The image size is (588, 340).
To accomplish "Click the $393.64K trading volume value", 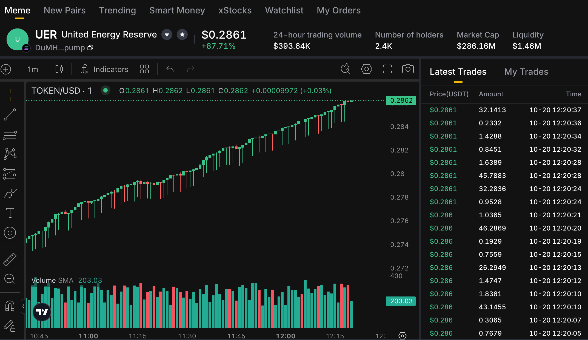I will [x=292, y=46].
